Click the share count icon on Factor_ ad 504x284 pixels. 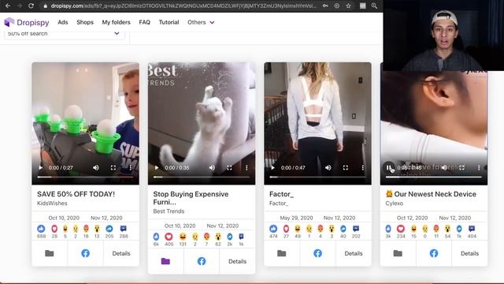point(343,229)
